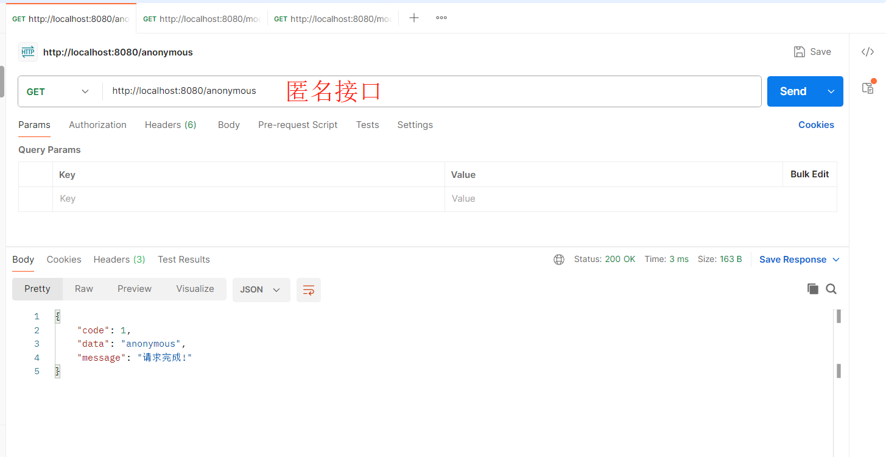Open the request Settings tab

(x=415, y=125)
